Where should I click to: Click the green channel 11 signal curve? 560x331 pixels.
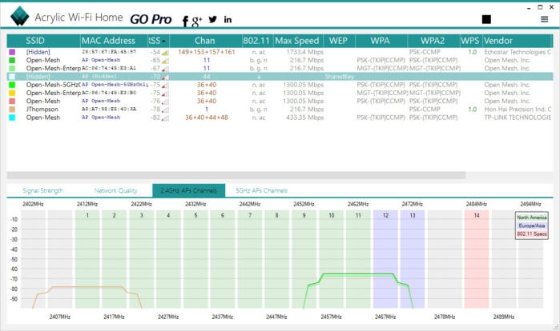(358, 274)
